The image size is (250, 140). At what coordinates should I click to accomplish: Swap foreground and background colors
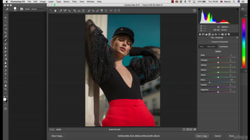tap(7, 96)
